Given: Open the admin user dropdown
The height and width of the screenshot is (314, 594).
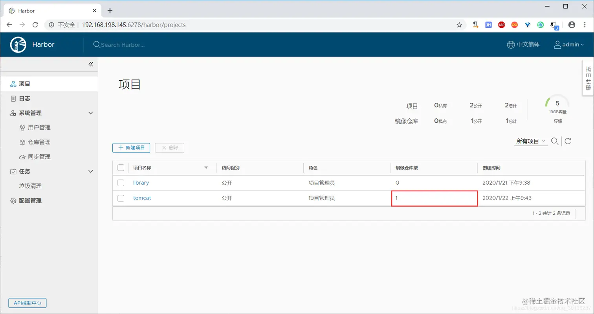Looking at the screenshot, I should (x=569, y=45).
